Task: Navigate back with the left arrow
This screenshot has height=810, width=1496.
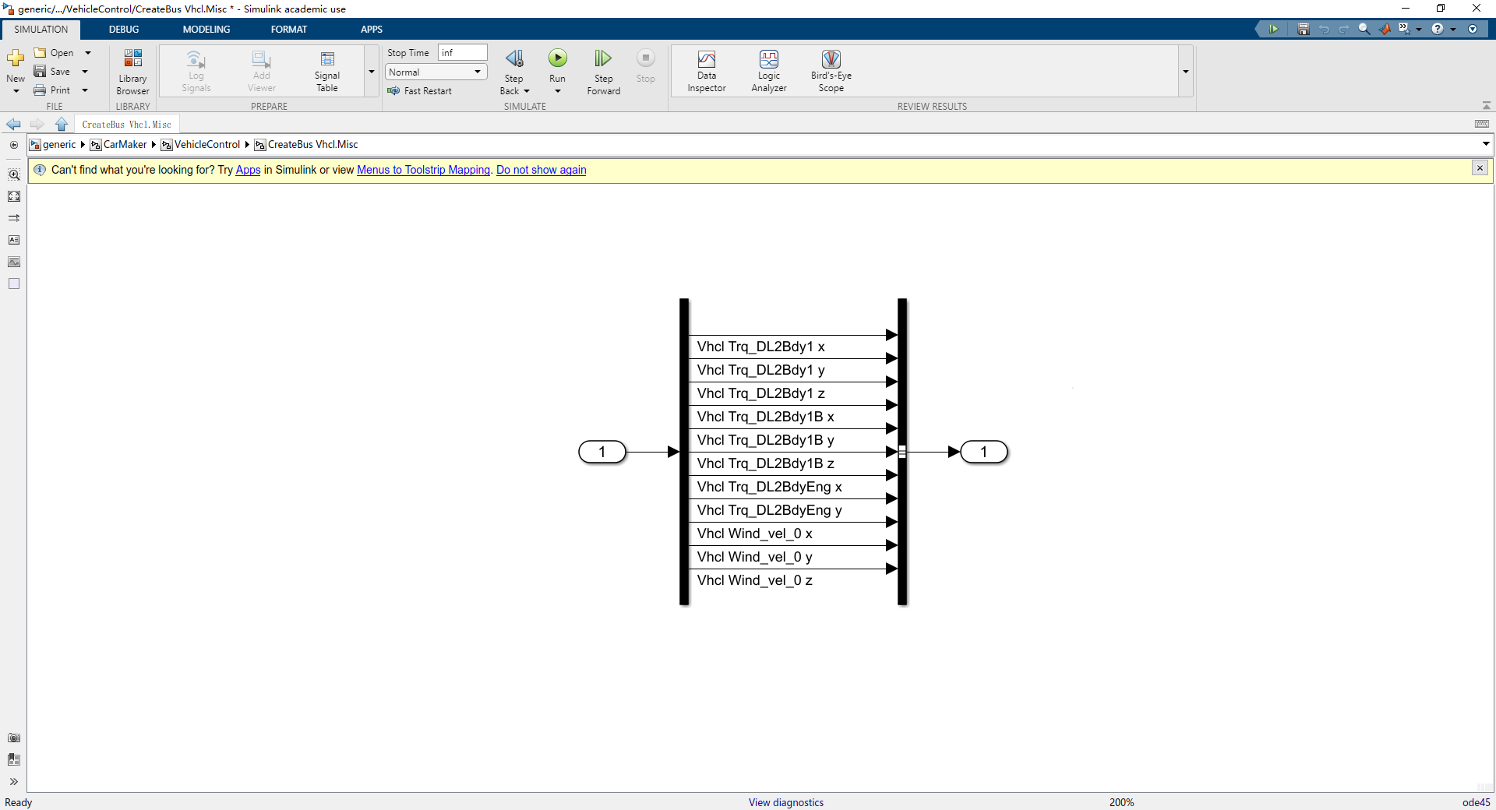Action: tap(13, 125)
